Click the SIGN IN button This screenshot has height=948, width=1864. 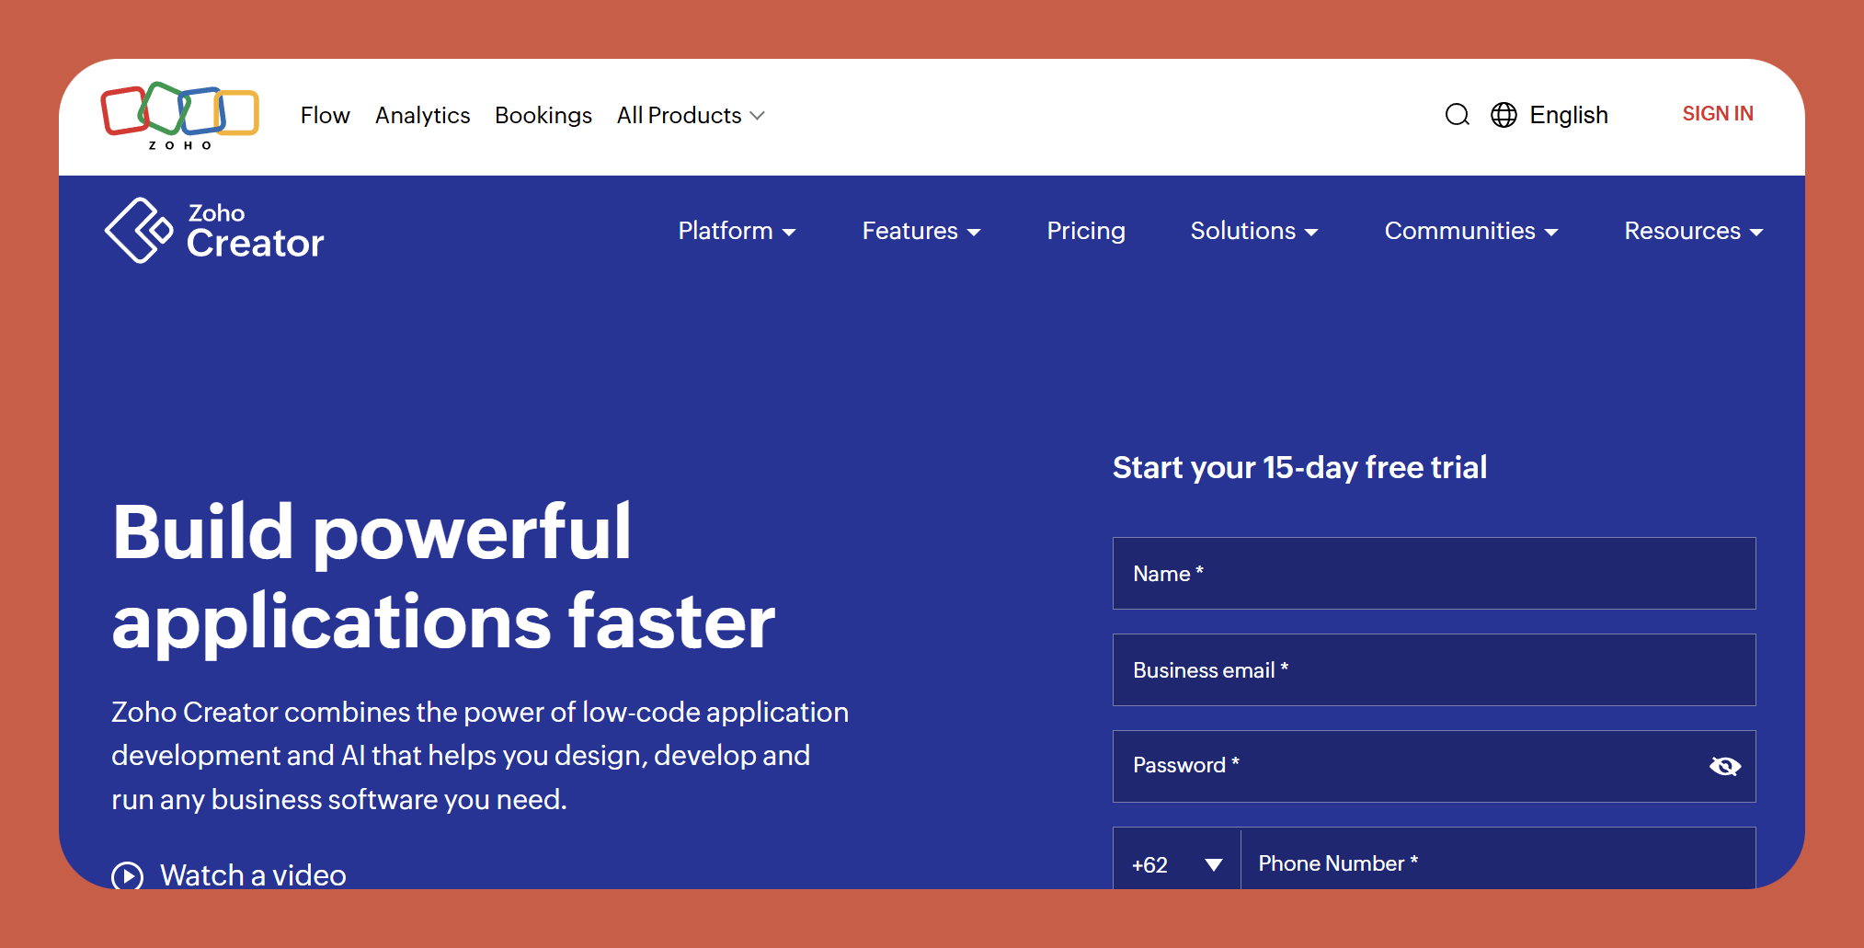pos(1717,113)
